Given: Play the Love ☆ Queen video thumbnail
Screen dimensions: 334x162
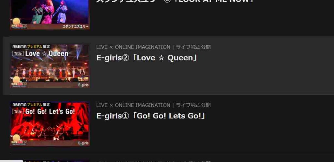Looking at the screenshot, I should [x=50, y=66].
